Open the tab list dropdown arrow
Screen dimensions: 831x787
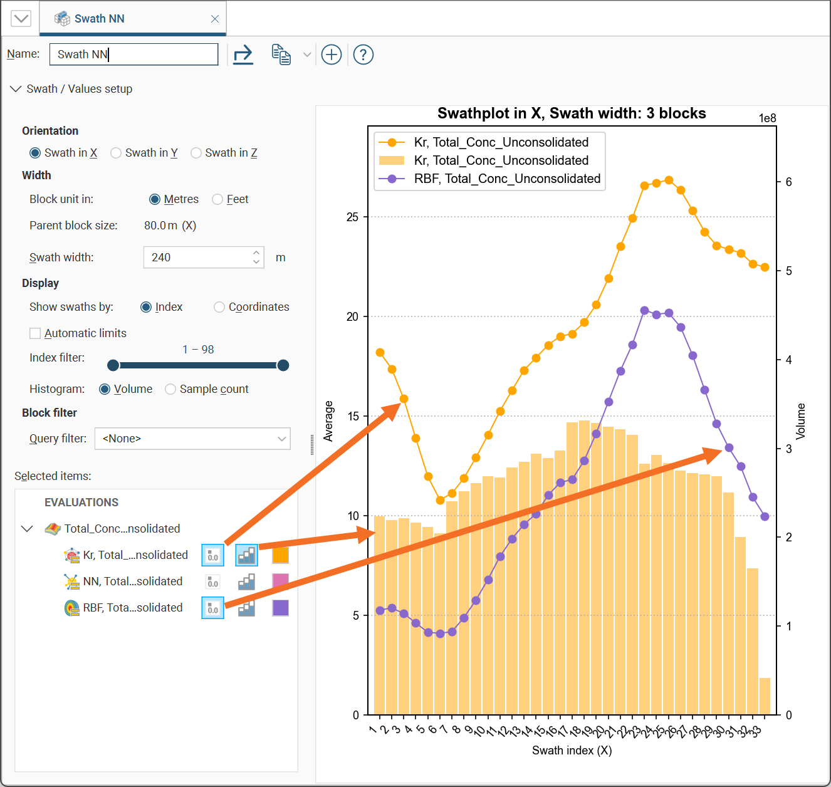(x=21, y=18)
